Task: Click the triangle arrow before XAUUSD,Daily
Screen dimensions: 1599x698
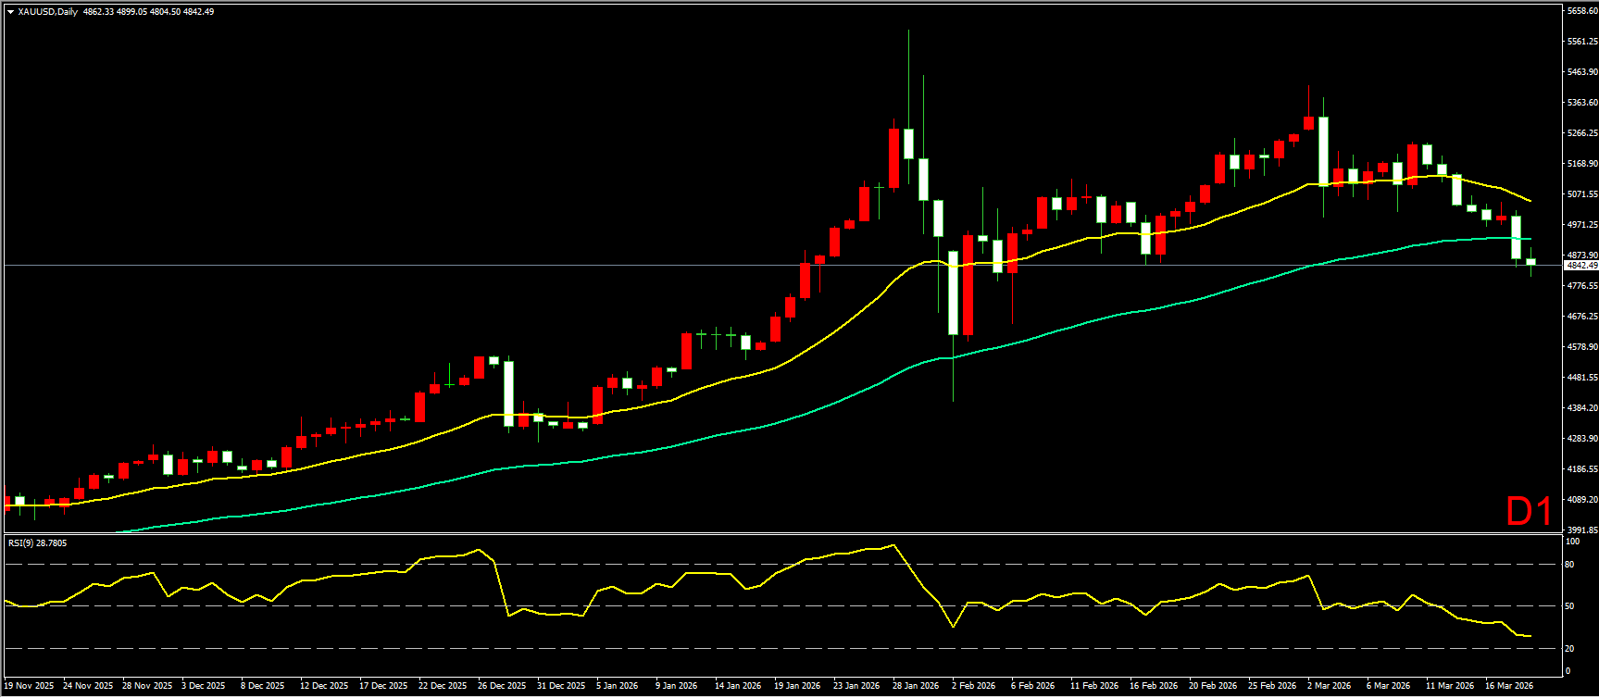Action: click(x=10, y=12)
